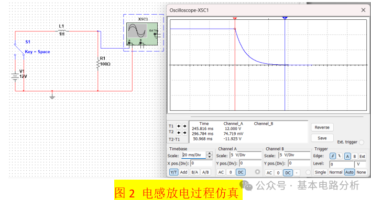Set Channel A coupling to DC
This screenshot has height=200, width=371.
click(x=241, y=172)
